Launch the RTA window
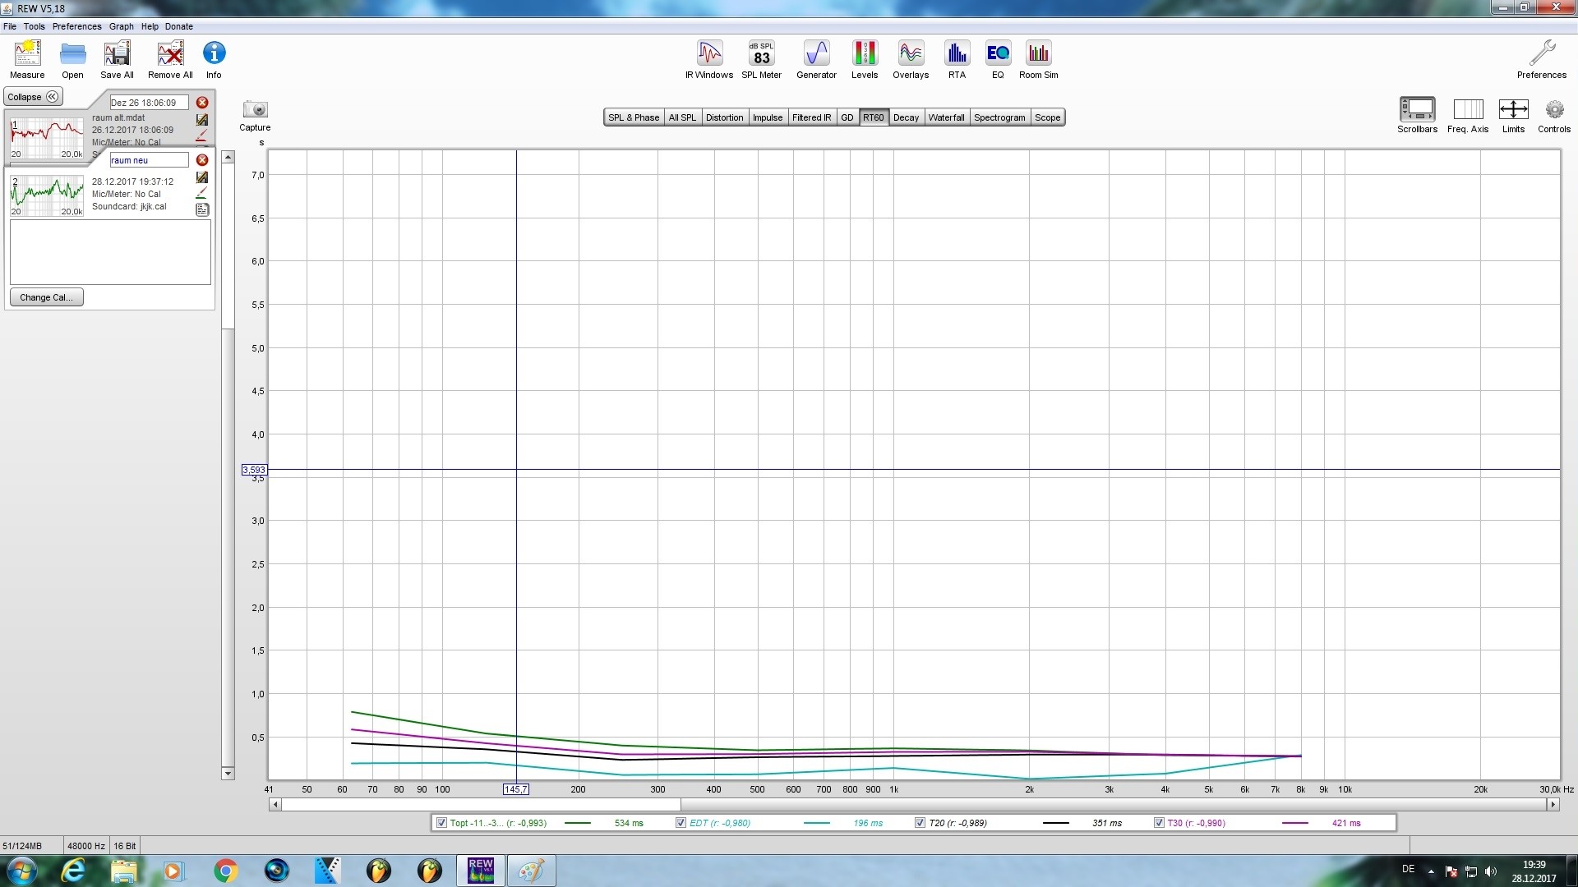This screenshot has width=1578, height=887. (x=957, y=60)
